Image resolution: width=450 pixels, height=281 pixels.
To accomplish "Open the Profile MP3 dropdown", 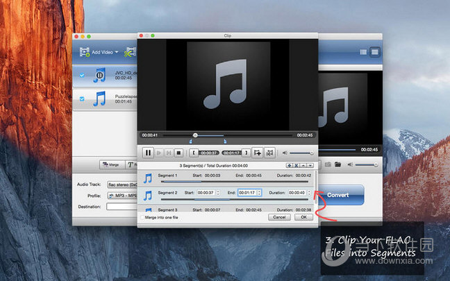I will coord(122,196).
